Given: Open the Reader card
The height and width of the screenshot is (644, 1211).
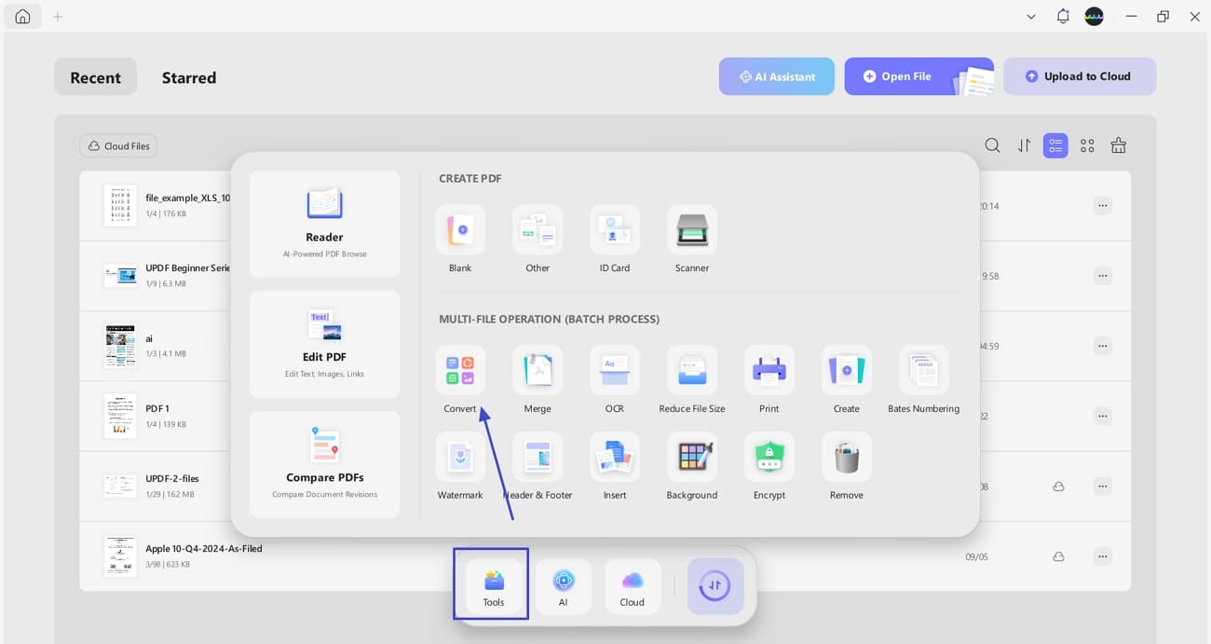Looking at the screenshot, I should [x=325, y=224].
